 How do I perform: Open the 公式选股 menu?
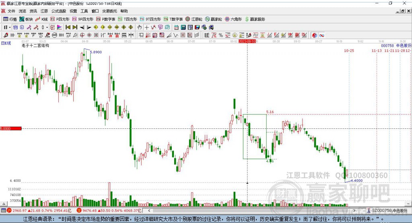[59, 11]
